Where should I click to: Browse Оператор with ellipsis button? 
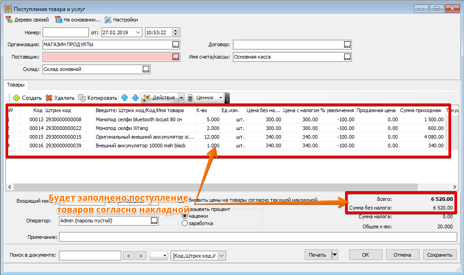click(154, 221)
